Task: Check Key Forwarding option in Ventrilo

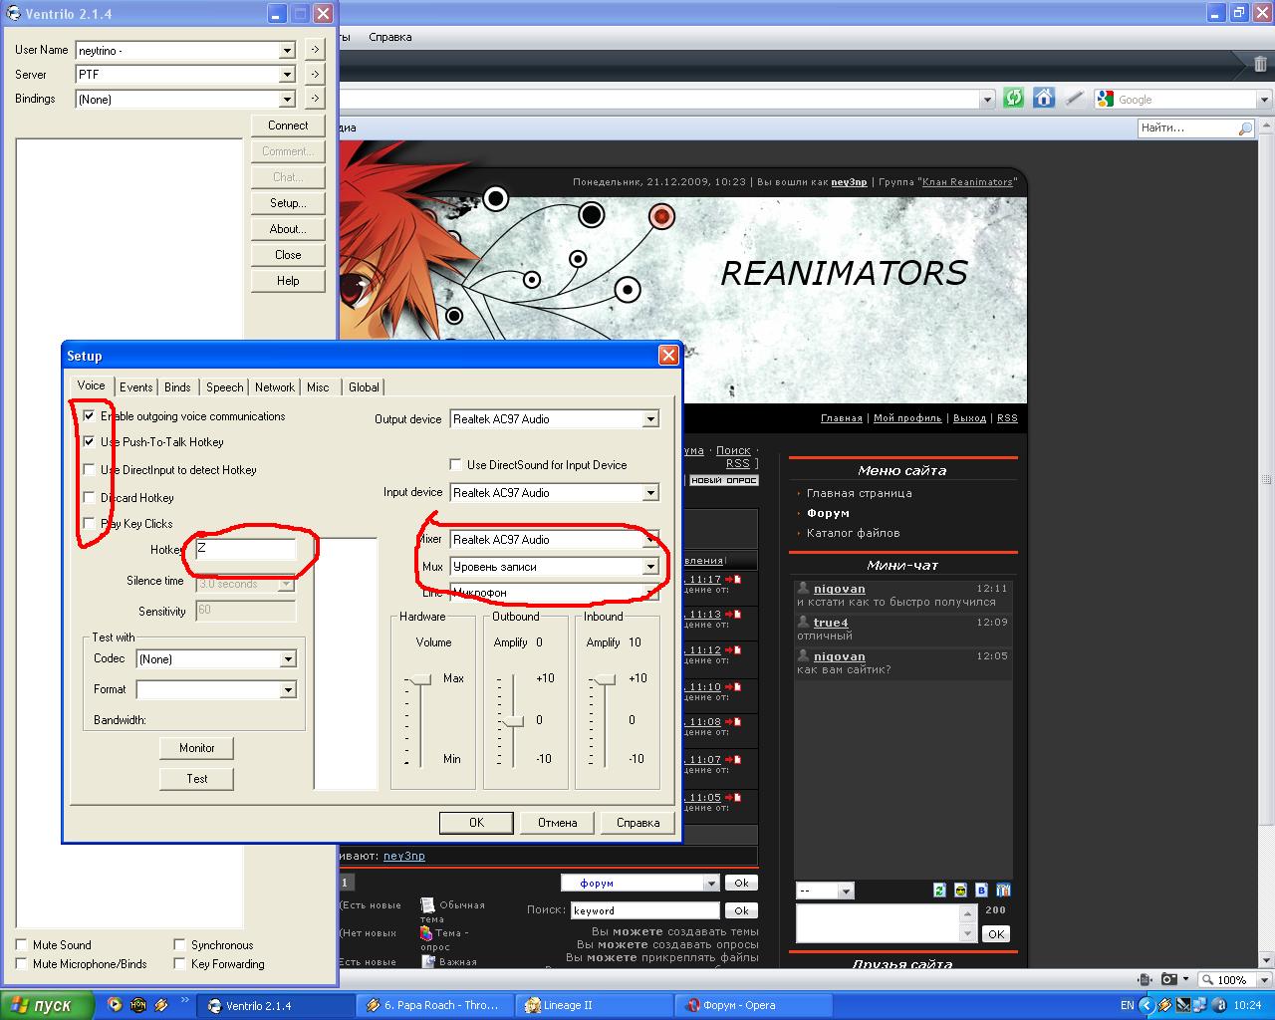Action: (179, 963)
